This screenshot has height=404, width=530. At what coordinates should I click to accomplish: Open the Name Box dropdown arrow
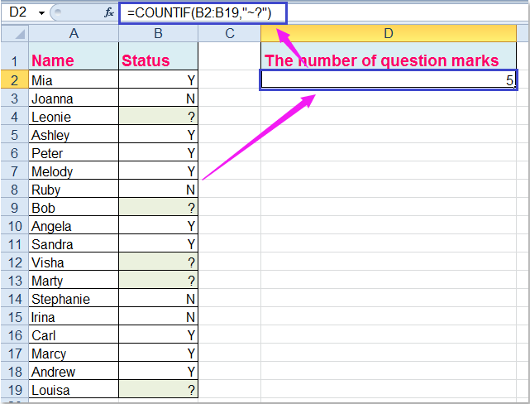(x=40, y=12)
